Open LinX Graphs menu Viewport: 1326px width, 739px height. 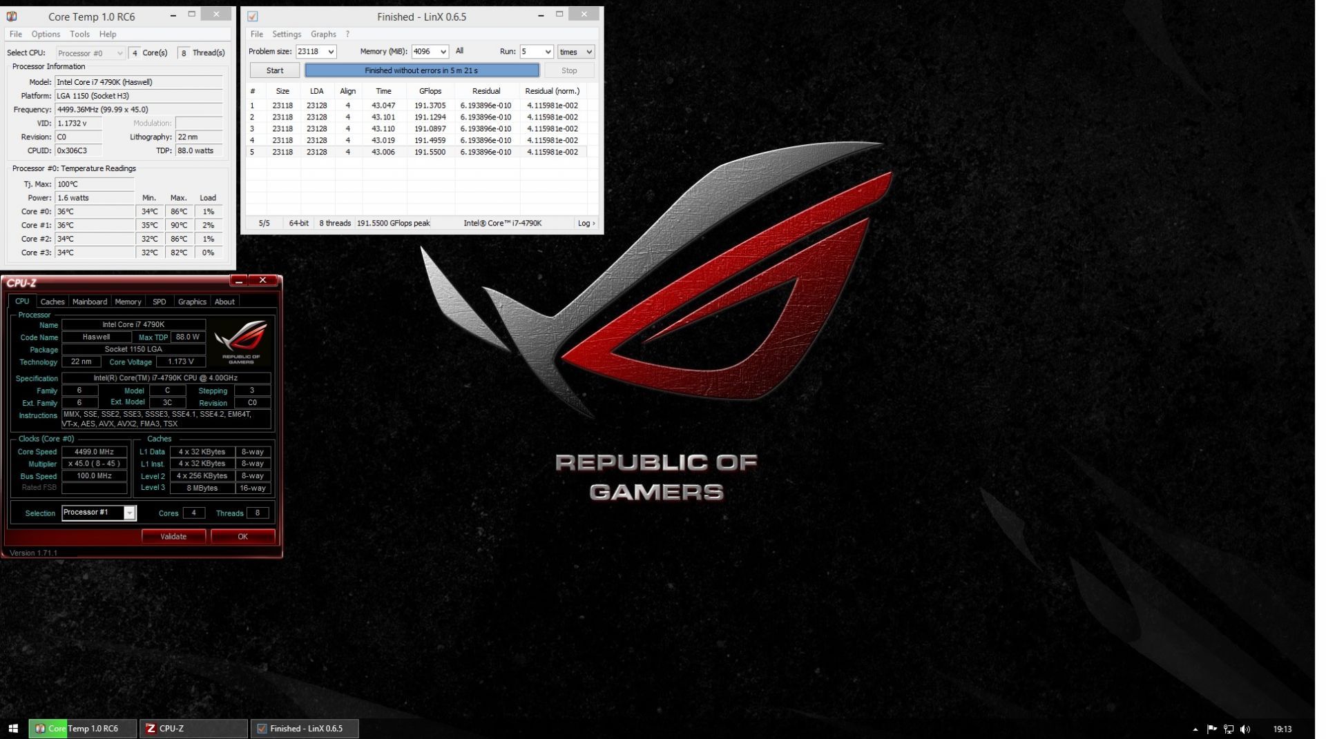click(x=323, y=34)
